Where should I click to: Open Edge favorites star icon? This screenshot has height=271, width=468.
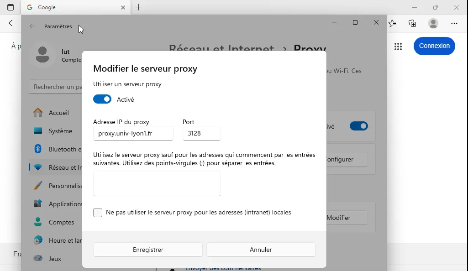point(392,23)
